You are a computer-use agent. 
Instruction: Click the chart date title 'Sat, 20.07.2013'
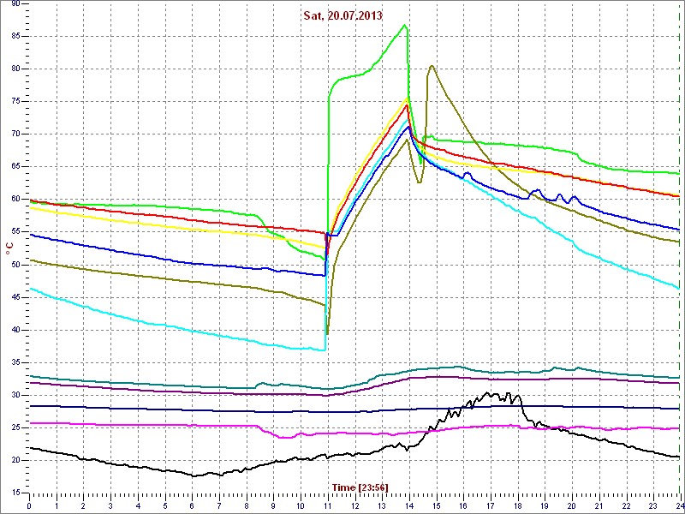(x=343, y=16)
